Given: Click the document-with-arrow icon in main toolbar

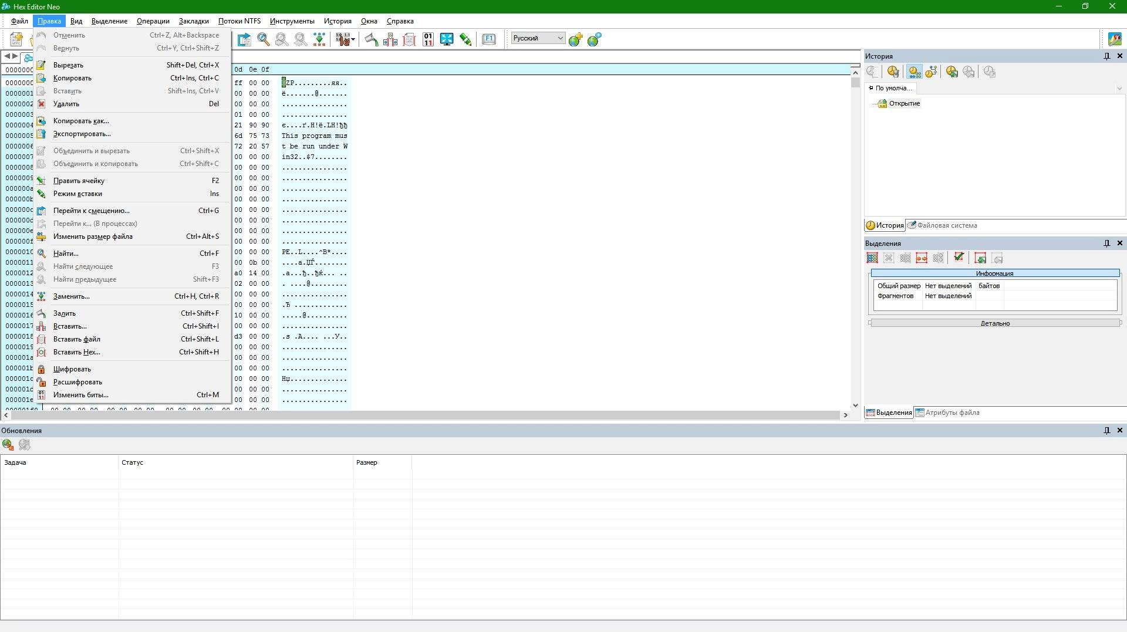Looking at the screenshot, I should point(244,39).
